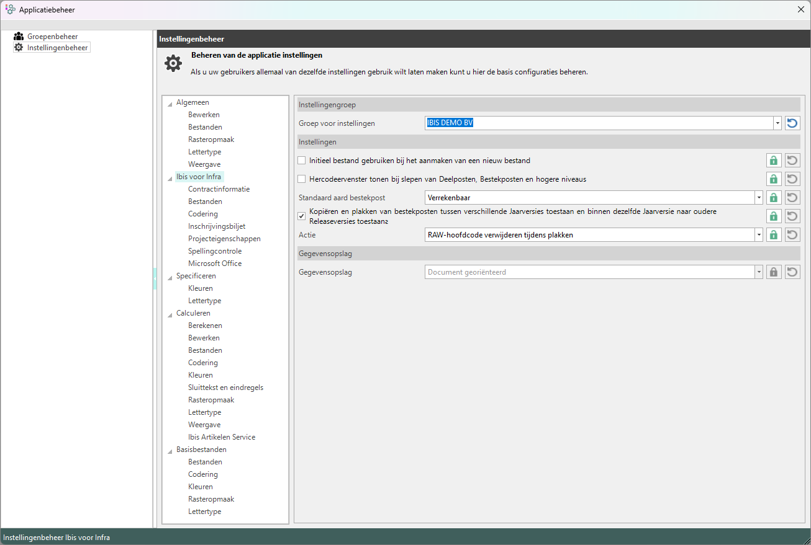This screenshot has width=811, height=545.
Task: Click the lock icon for Standaard aard bestekpost
Action: point(773,198)
